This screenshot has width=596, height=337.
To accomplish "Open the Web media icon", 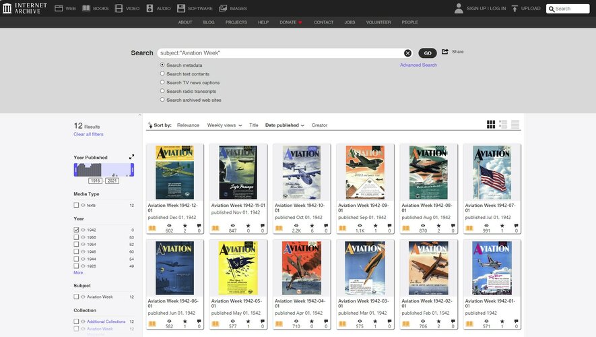I will click(x=59, y=8).
